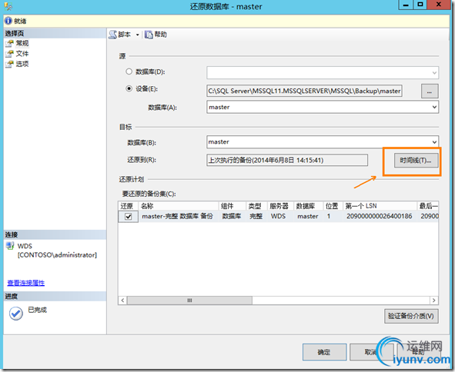
Task: Maximize the 还原数据库 window
Action: 420,5
